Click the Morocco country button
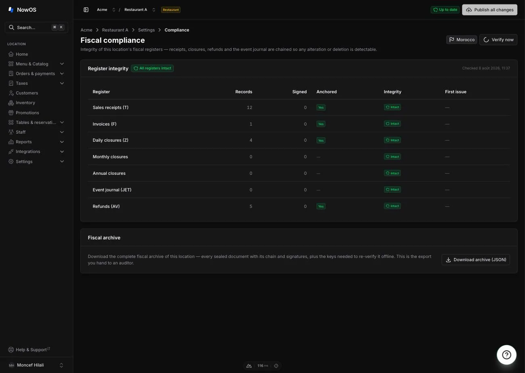This screenshot has width=525, height=373. 462,40
